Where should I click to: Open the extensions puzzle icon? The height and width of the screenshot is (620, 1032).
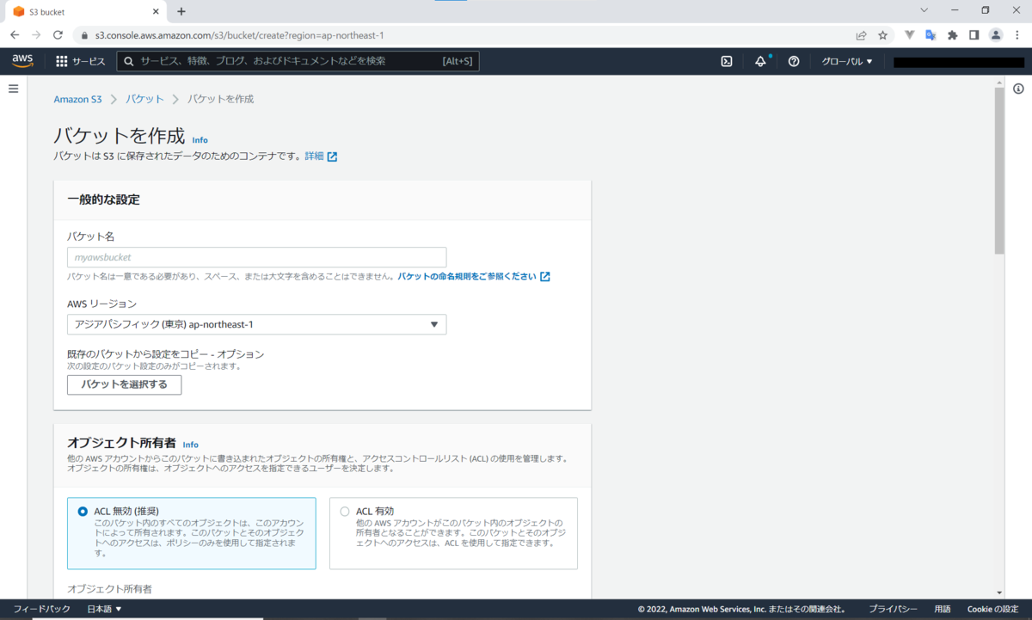click(952, 35)
